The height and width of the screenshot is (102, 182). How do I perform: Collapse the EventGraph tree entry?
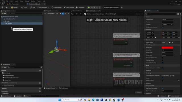point(1,73)
